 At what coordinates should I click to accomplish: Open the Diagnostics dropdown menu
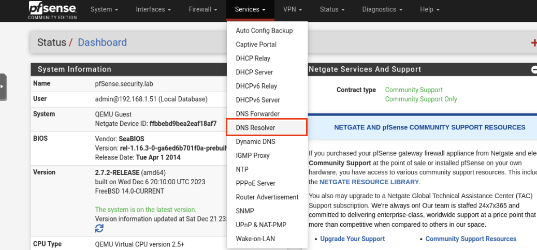383,10
